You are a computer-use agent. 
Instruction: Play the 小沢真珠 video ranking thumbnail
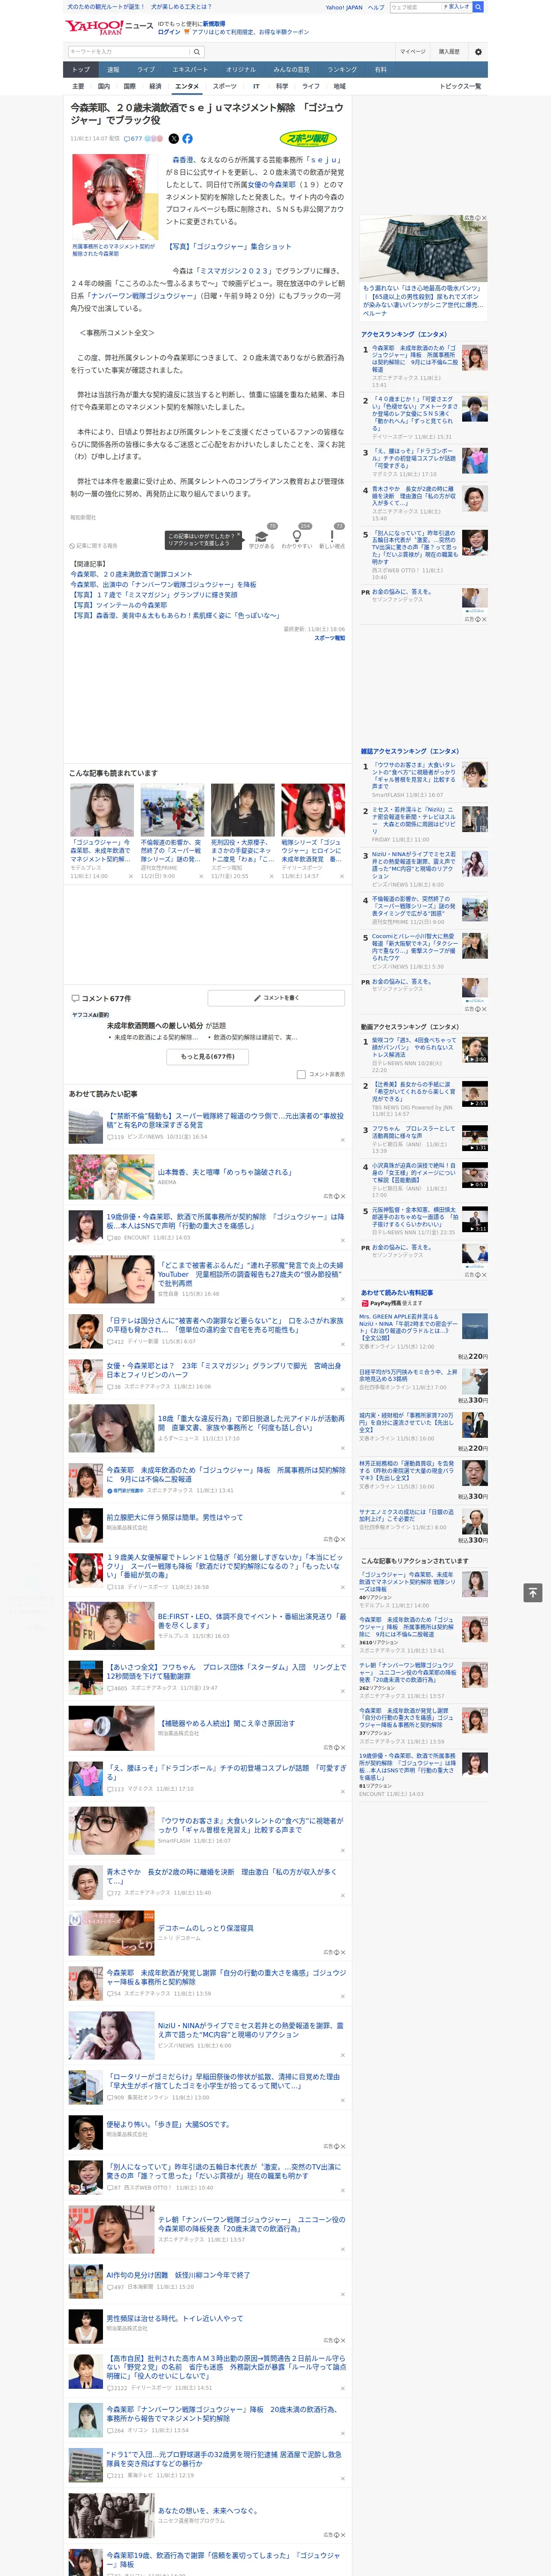(474, 1175)
